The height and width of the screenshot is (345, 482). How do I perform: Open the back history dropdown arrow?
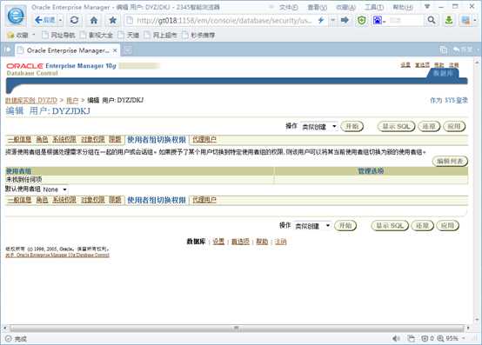tap(60, 21)
